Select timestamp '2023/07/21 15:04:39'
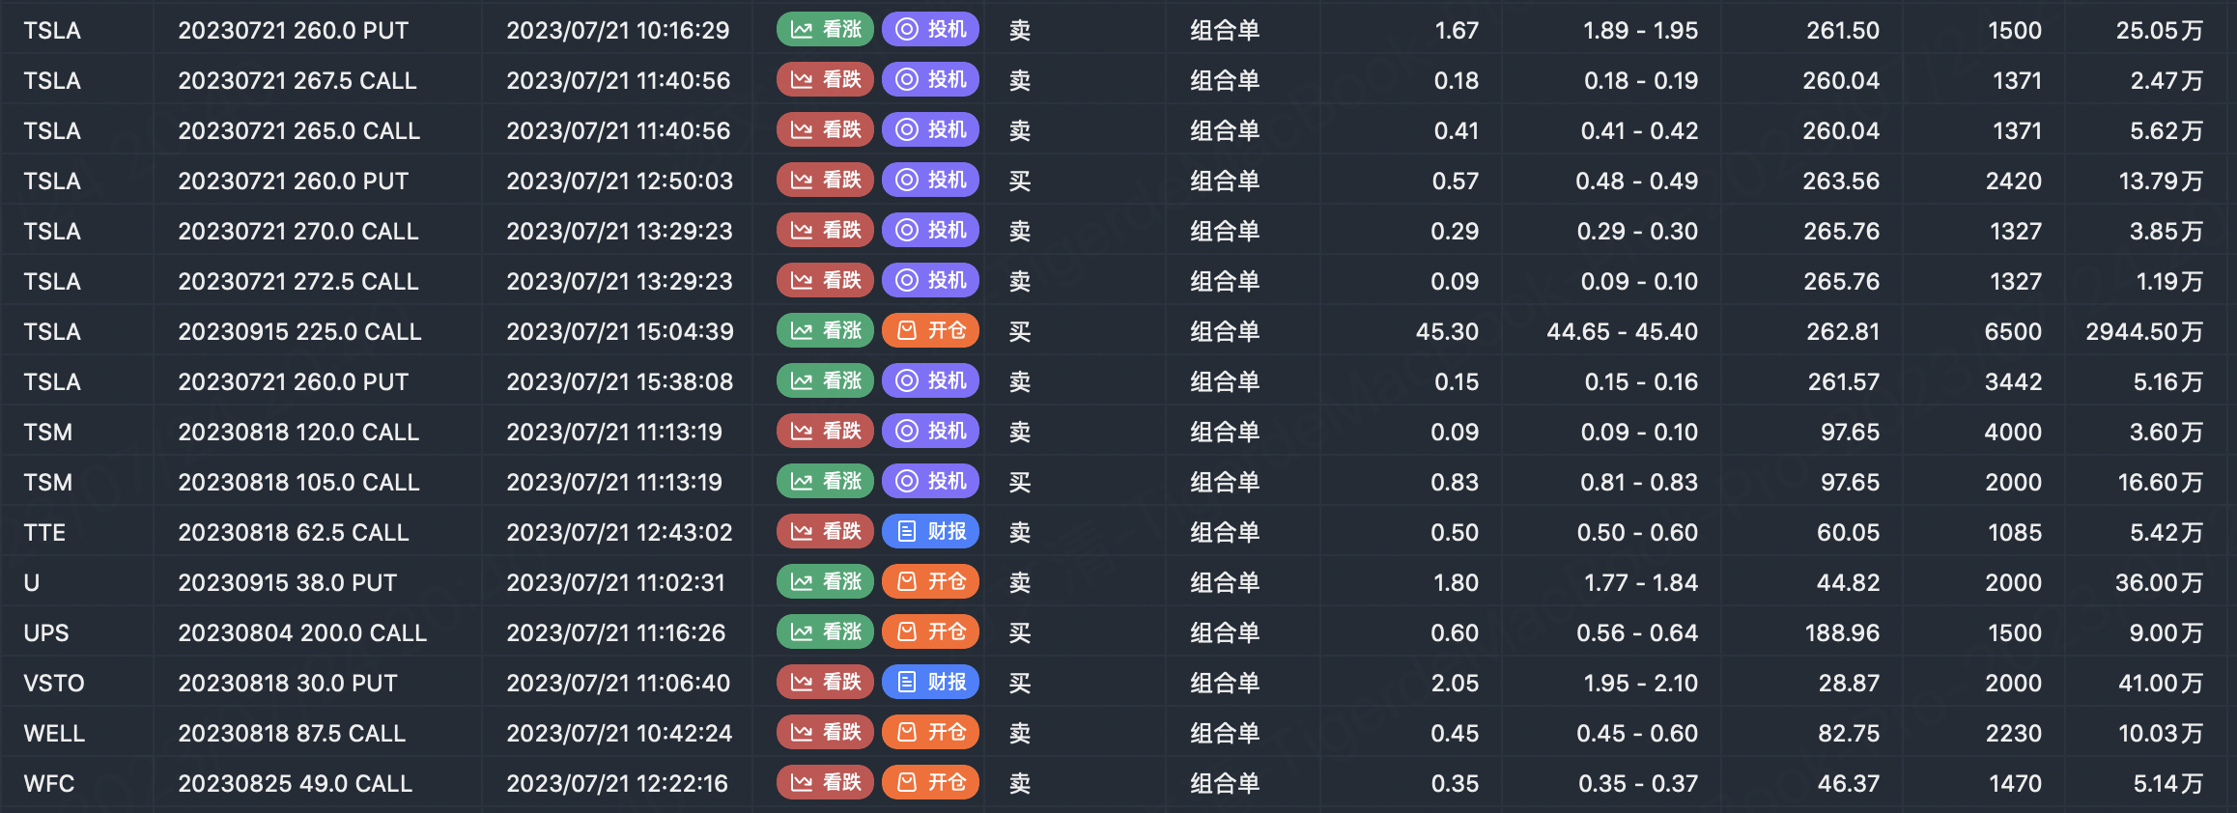This screenshot has height=813, width=2237. 620,331
